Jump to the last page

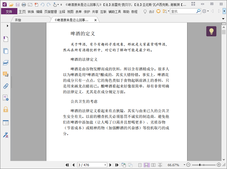click(117, 165)
